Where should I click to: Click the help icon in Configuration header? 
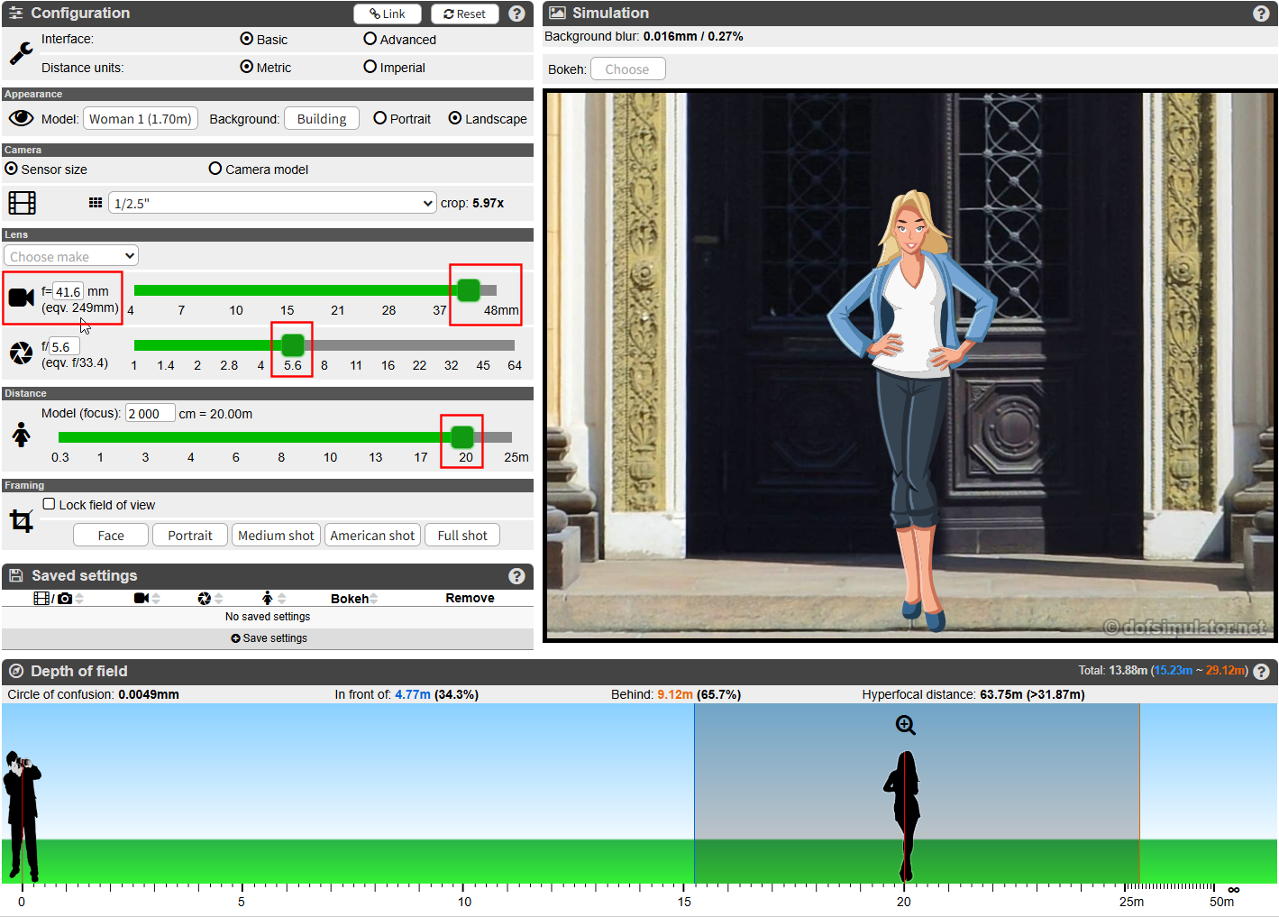click(516, 14)
